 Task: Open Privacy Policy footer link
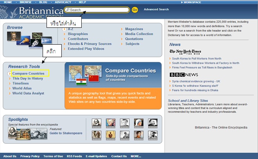(30, 156)
